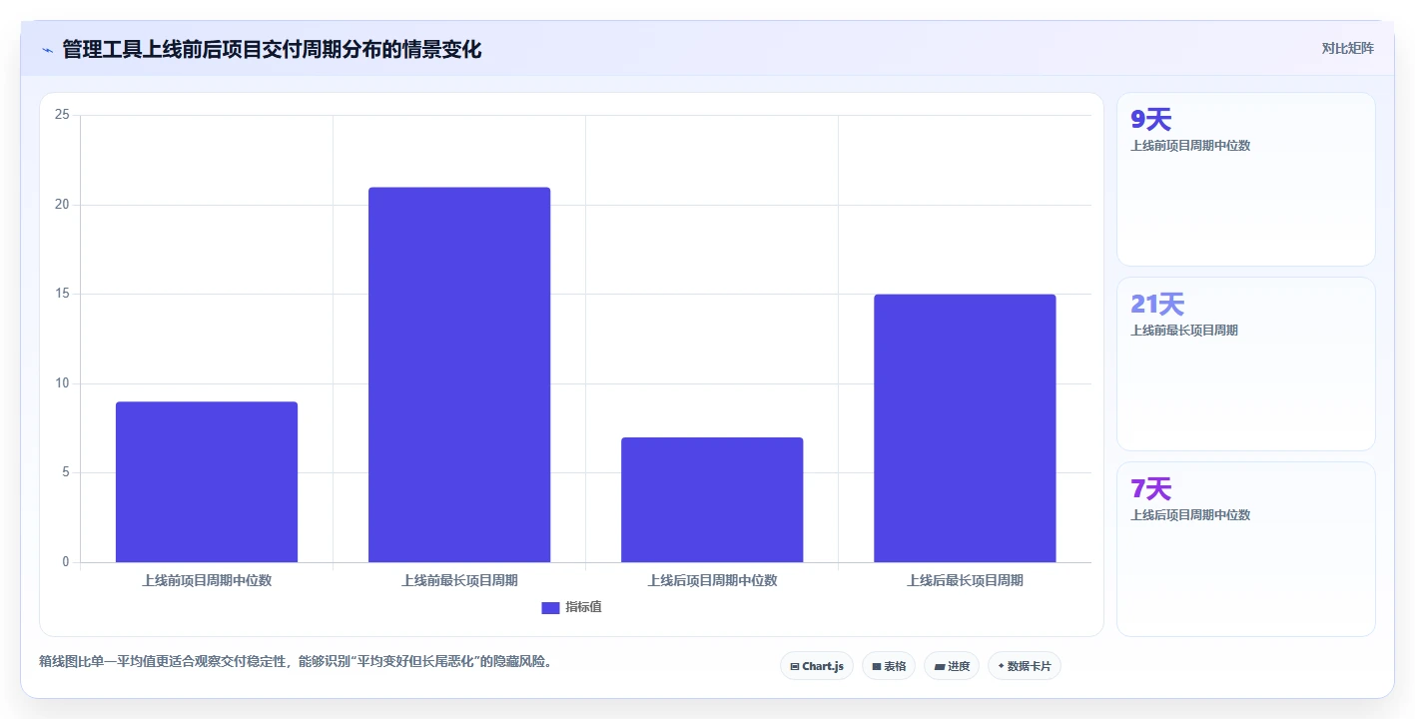Click the 对比矩阵 label in header
Image resolution: width=1415 pixels, height=719 pixels.
click(x=1347, y=49)
